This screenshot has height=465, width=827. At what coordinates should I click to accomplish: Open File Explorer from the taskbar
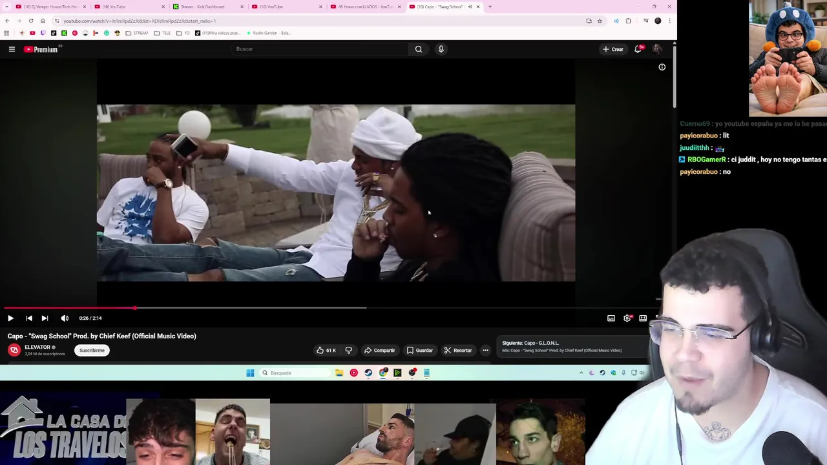coord(339,373)
